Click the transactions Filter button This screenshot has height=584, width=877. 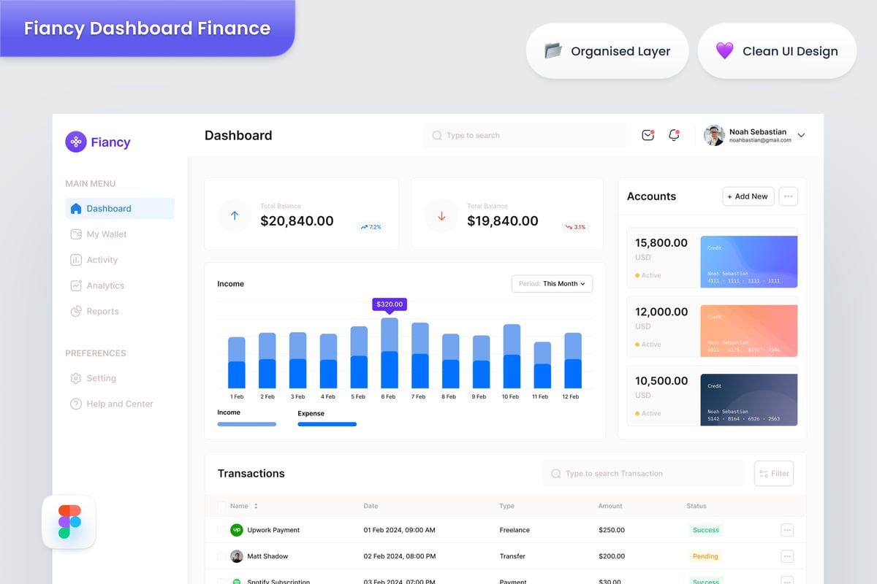pyautogui.click(x=774, y=474)
